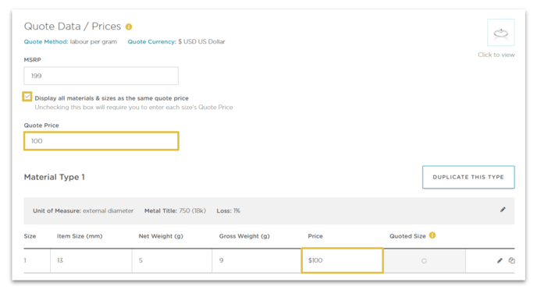
Task: Click the info icon beside Quote Data / Prices
Action: [129, 26]
